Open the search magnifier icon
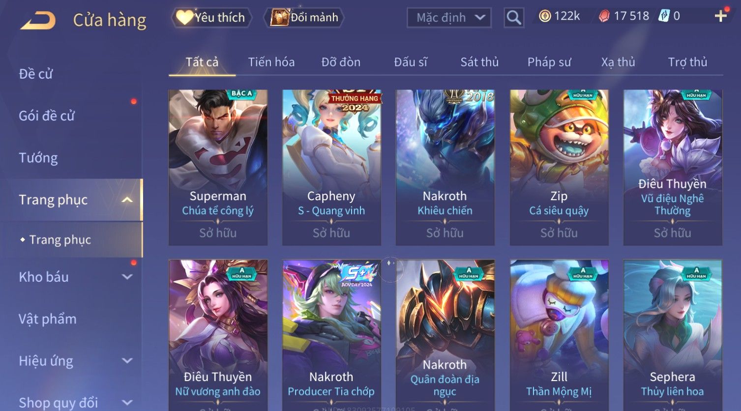Viewport: 741px width, 411px height. tap(514, 18)
